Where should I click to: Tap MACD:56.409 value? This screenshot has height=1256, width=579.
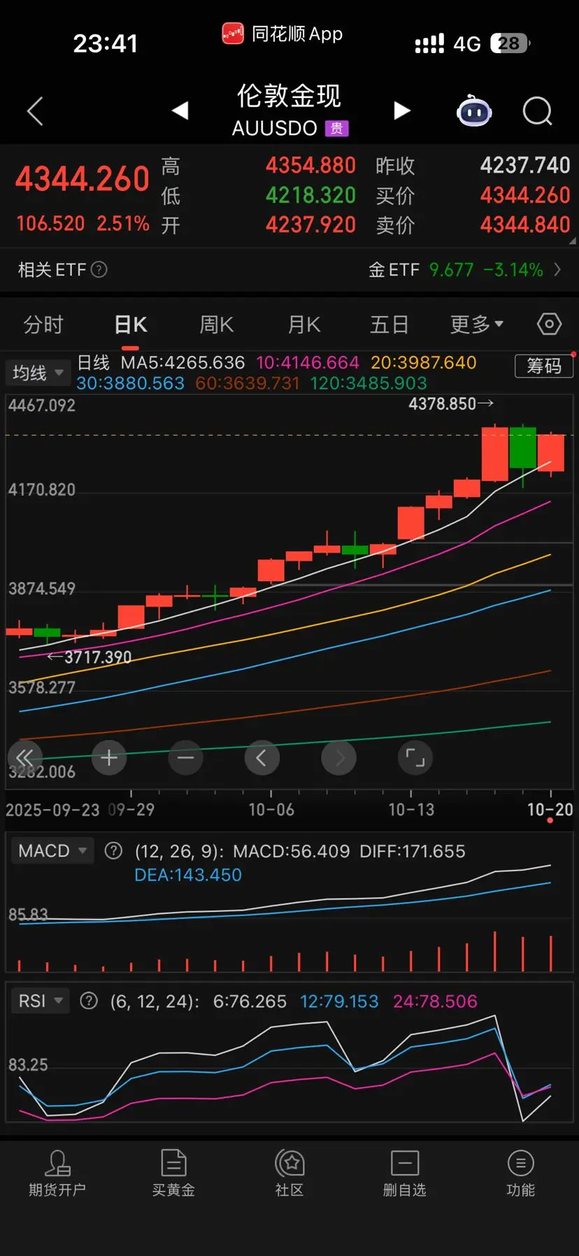tap(292, 851)
